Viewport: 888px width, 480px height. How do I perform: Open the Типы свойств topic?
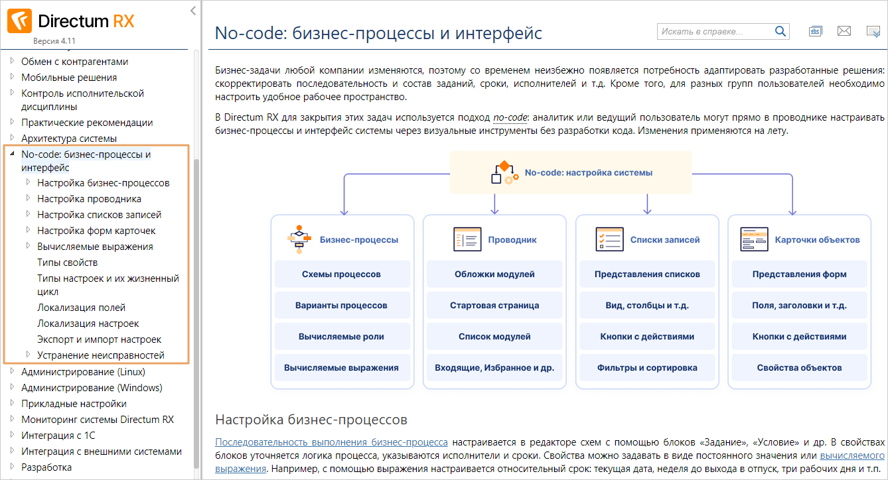[68, 263]
